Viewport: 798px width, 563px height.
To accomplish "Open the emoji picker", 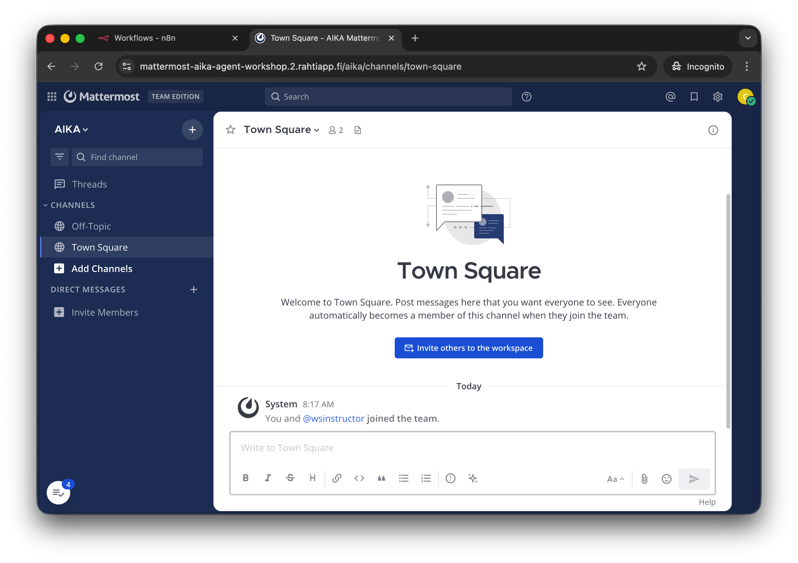I will [666, 479].
